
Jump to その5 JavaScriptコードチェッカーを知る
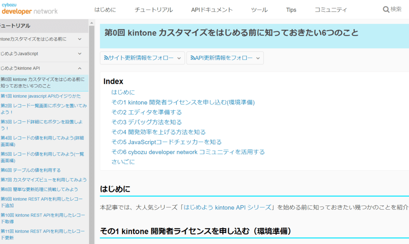(167, 142)
